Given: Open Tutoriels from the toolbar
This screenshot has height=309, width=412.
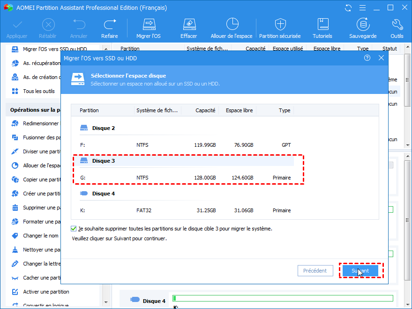Looking at the screenshot, I should (322, 29).
